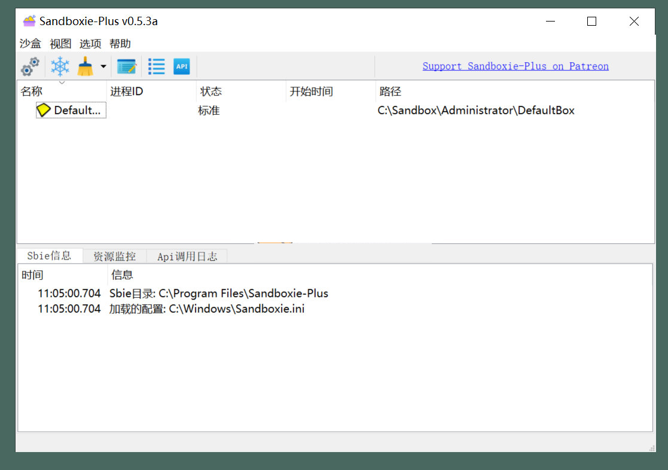The width and height of the screenshot is (668, 470).
Task: Open Support Sandboxie-Plus on Patreon link
Action: (516, 66)
